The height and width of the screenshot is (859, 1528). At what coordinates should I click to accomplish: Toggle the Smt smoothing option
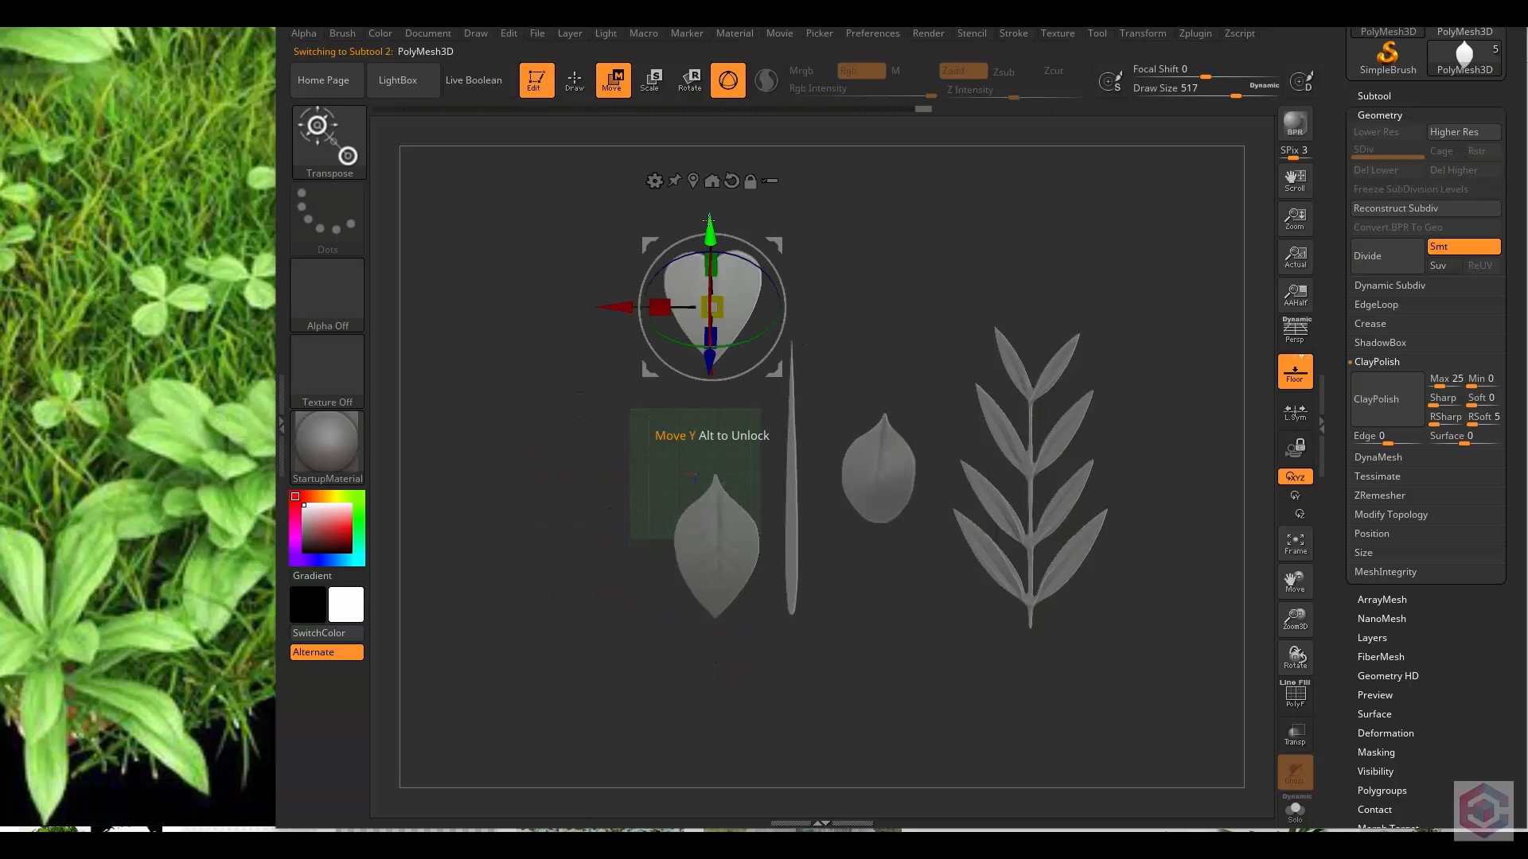click(1463, 247)
